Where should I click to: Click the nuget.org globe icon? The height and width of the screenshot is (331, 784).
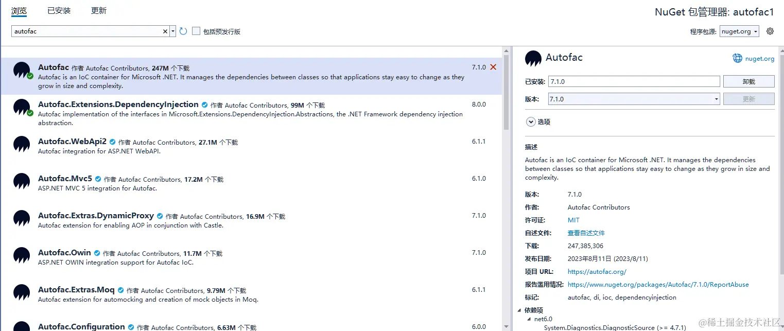pos(738,58)
